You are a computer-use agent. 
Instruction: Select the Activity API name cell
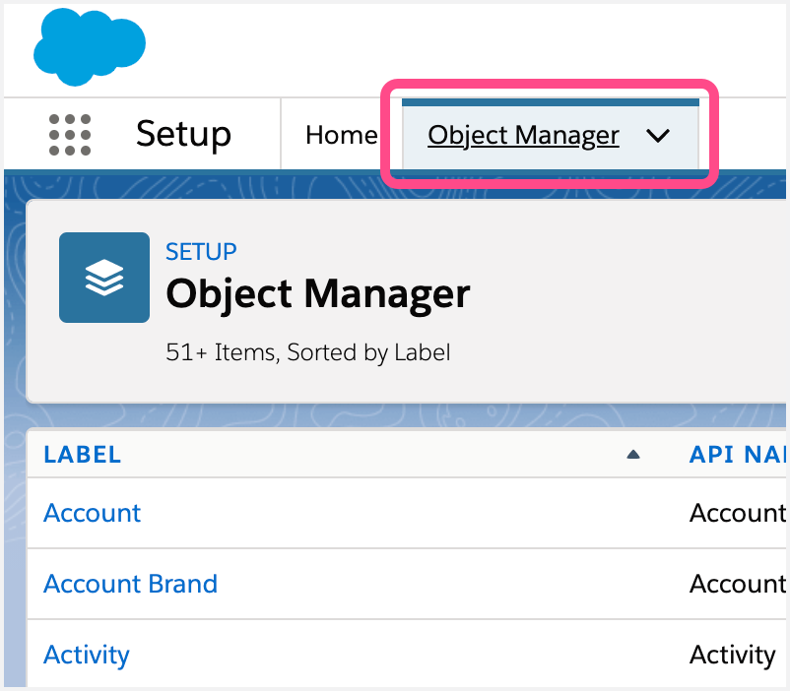pyautogui.click(x=732, y=655)
